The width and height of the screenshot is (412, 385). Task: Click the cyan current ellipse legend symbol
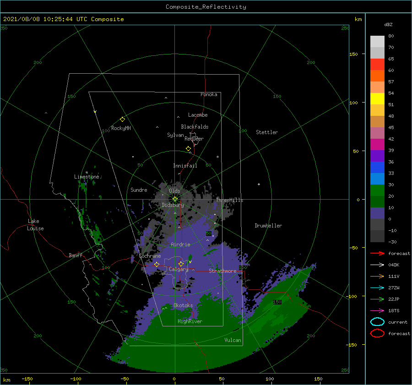tap(377, 322)
